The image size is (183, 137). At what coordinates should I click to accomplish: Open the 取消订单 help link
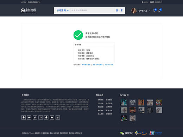tap(109, 110)
